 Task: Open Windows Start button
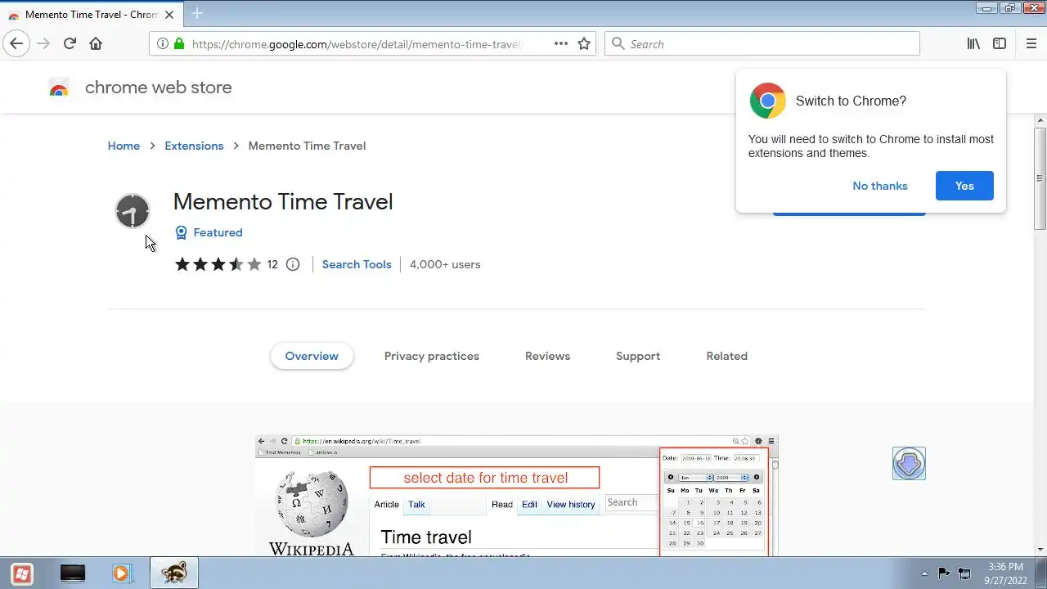tap(22, 573)
